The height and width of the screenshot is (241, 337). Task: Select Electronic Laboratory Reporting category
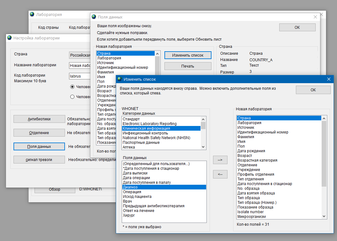(x=161, y=124)
